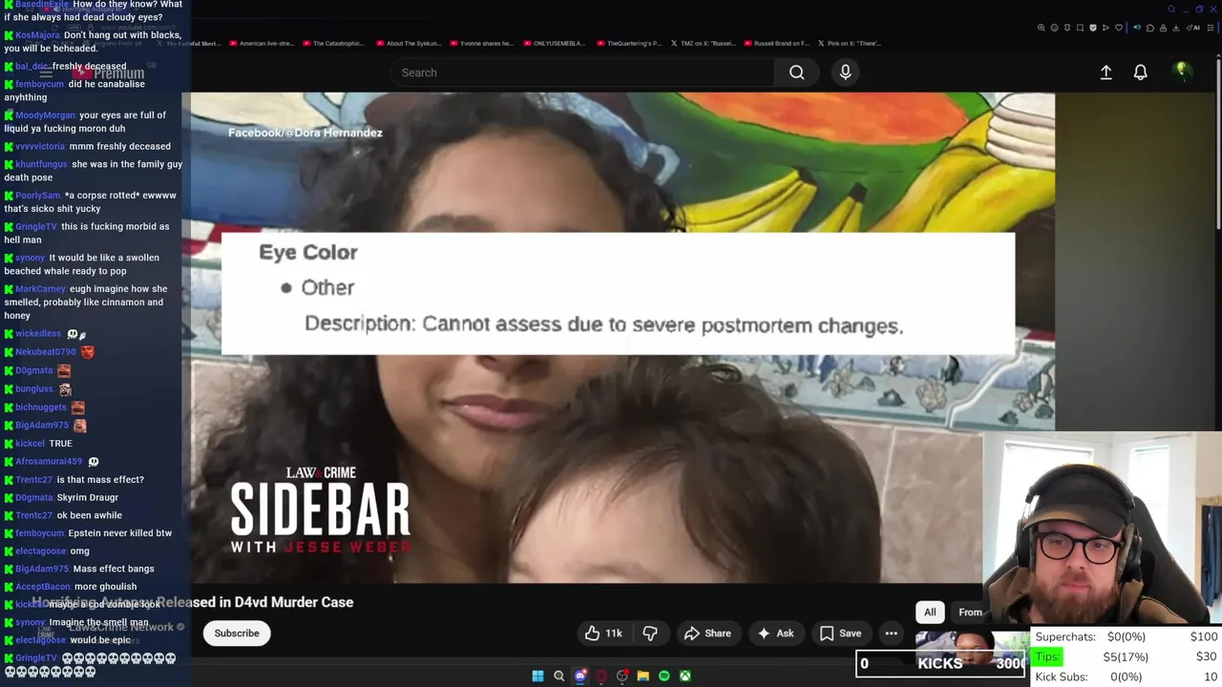Click the Superchats goal label

1065,636
